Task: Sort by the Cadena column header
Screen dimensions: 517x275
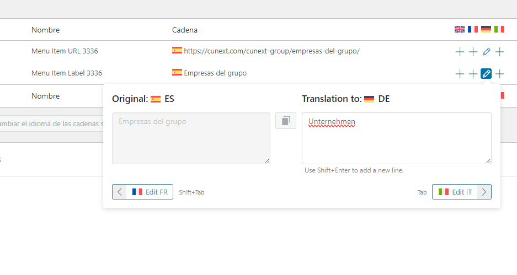Action: coord(185,30)
